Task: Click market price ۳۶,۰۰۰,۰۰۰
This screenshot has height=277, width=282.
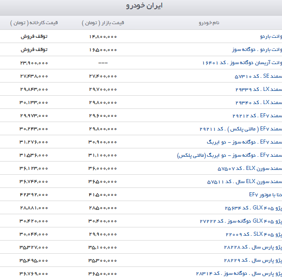Action: click(102, 169)
